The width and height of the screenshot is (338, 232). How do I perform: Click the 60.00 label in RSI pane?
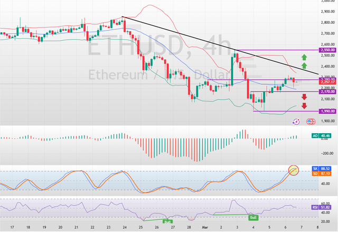[x=325, y=203]
